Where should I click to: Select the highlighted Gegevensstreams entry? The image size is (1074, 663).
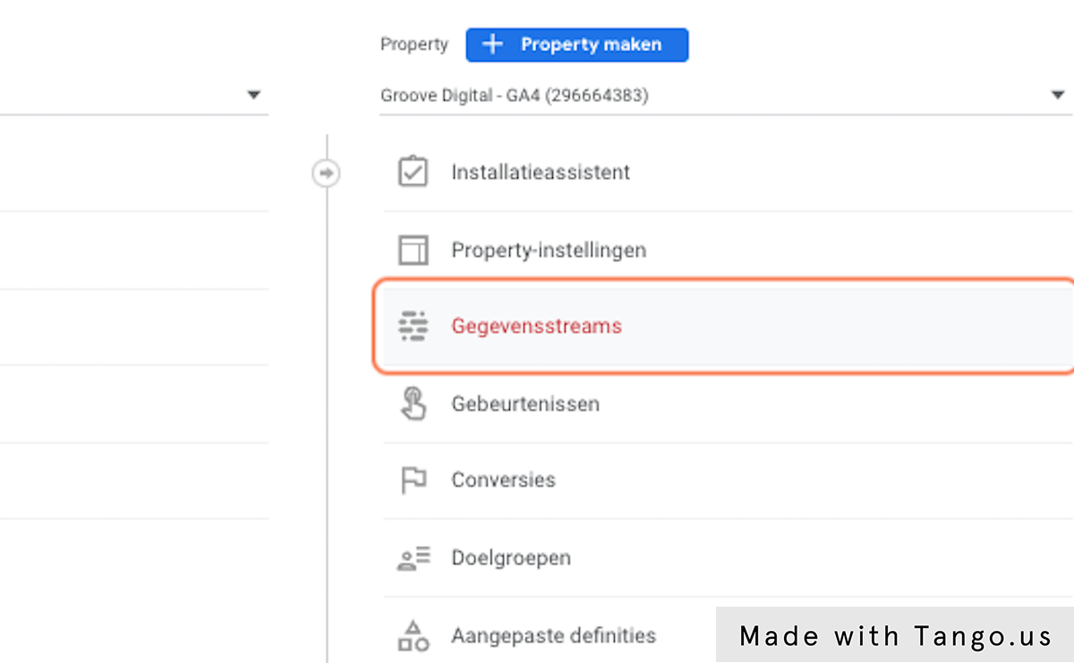tap(536, 327)
